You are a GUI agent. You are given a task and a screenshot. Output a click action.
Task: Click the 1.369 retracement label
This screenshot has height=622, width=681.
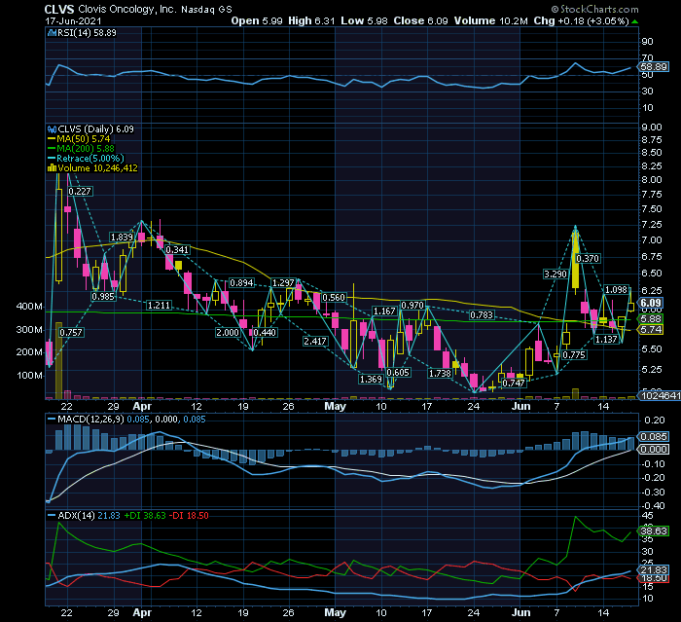(x=371, y=380)
